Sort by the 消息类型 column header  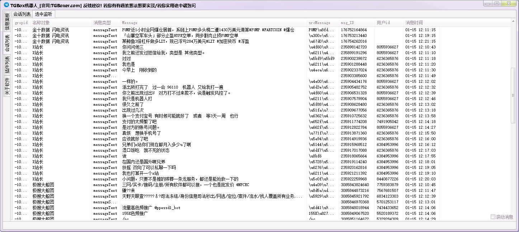tap(102, 23)
